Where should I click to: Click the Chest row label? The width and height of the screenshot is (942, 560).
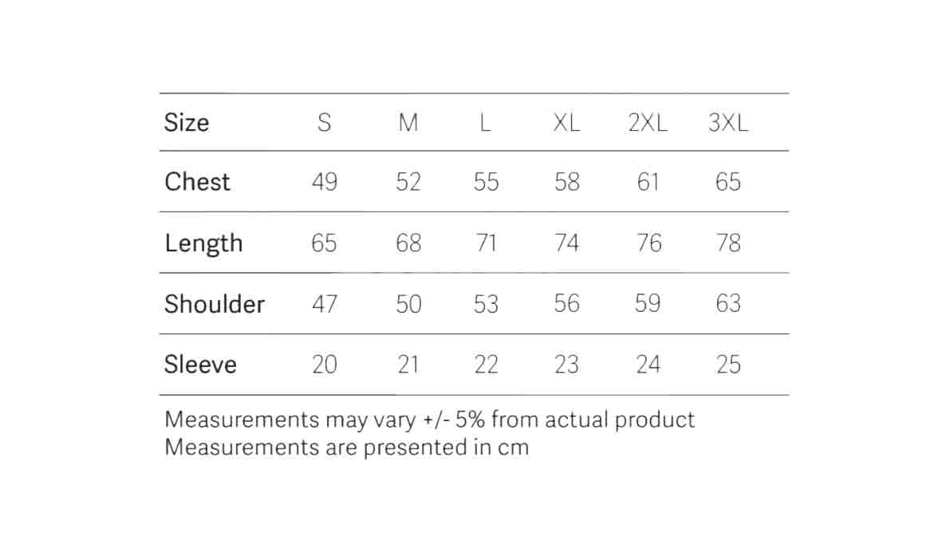pyautogui.click(x=197, y=181)
